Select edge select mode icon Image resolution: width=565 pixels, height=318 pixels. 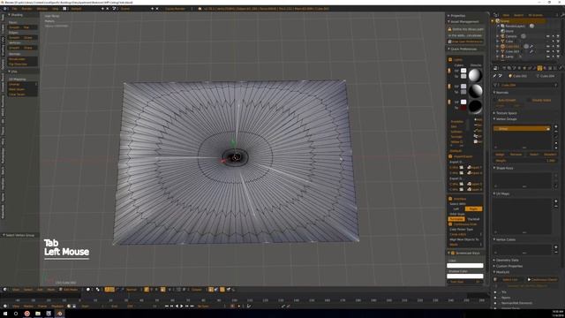click(x=152, y=290)
